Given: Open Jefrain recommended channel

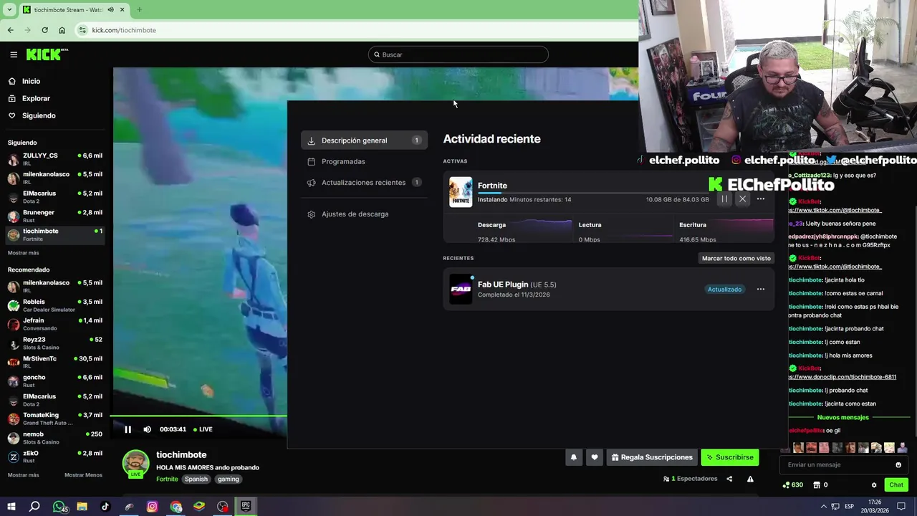Looking at the screenshot, I should point(56,324).
